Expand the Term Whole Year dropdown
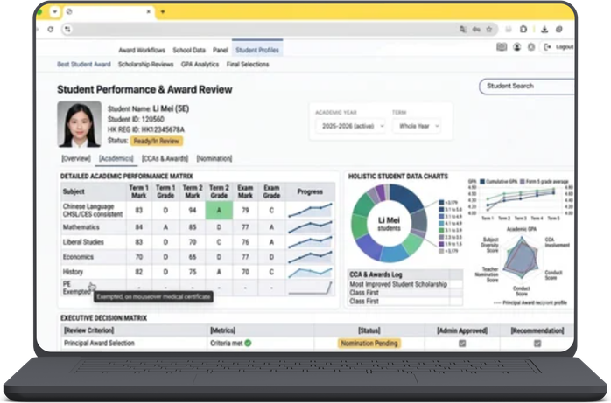 pos(417,126)
